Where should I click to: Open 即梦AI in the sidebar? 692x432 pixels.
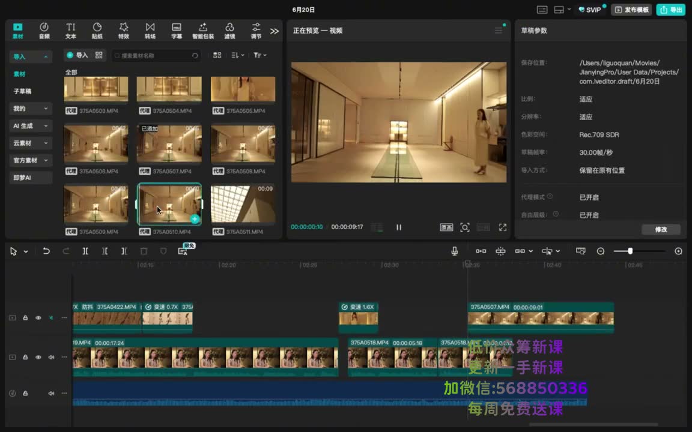[x=31, y=178]
